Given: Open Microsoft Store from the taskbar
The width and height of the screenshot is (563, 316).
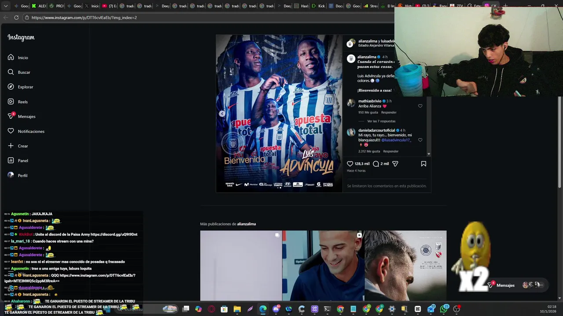Looking at the screenshot, I should click(224, 309).
